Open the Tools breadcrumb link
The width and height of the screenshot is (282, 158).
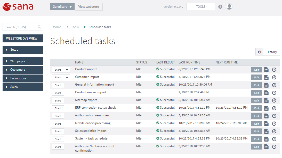pos(75,27)
